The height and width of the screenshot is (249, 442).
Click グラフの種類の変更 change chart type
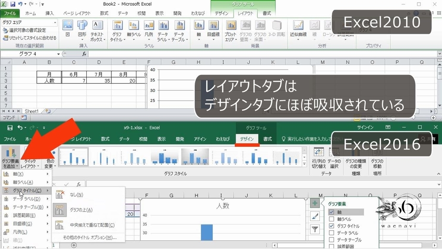coord(356,158)
